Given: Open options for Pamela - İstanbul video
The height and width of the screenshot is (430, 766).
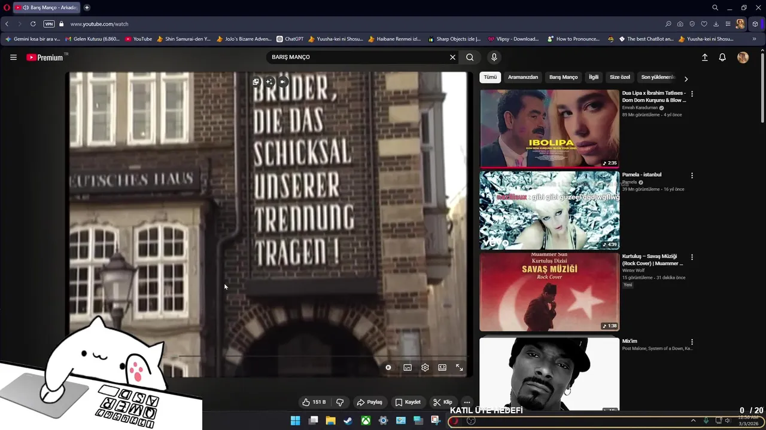Looking at the screenshot, I should tap(692, 176).
